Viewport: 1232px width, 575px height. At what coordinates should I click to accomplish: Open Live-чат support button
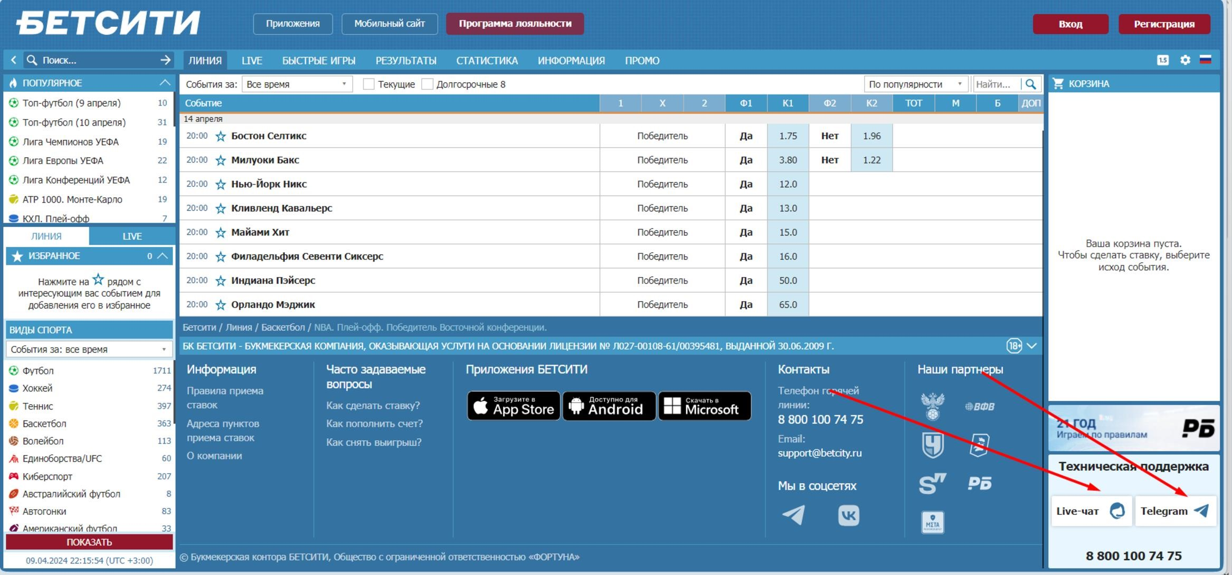(1091, 511)
